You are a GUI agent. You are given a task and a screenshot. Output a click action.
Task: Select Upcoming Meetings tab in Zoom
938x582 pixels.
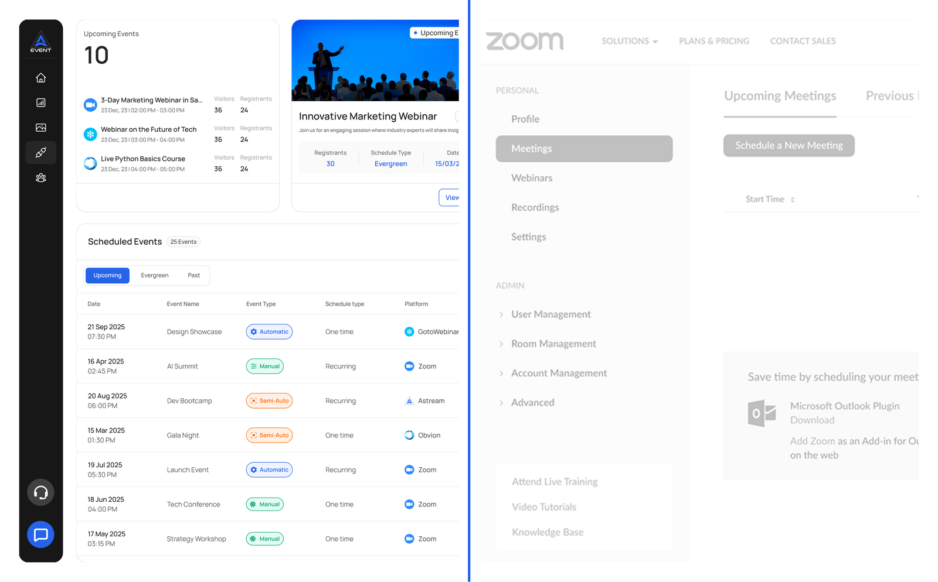tap(780, 96)
